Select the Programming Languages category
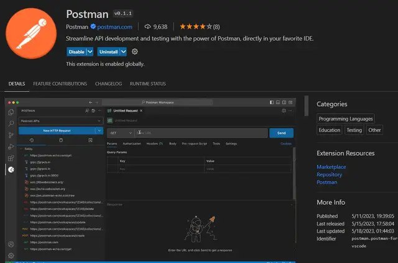The image size is (398, 263). (x=346, y=118)
